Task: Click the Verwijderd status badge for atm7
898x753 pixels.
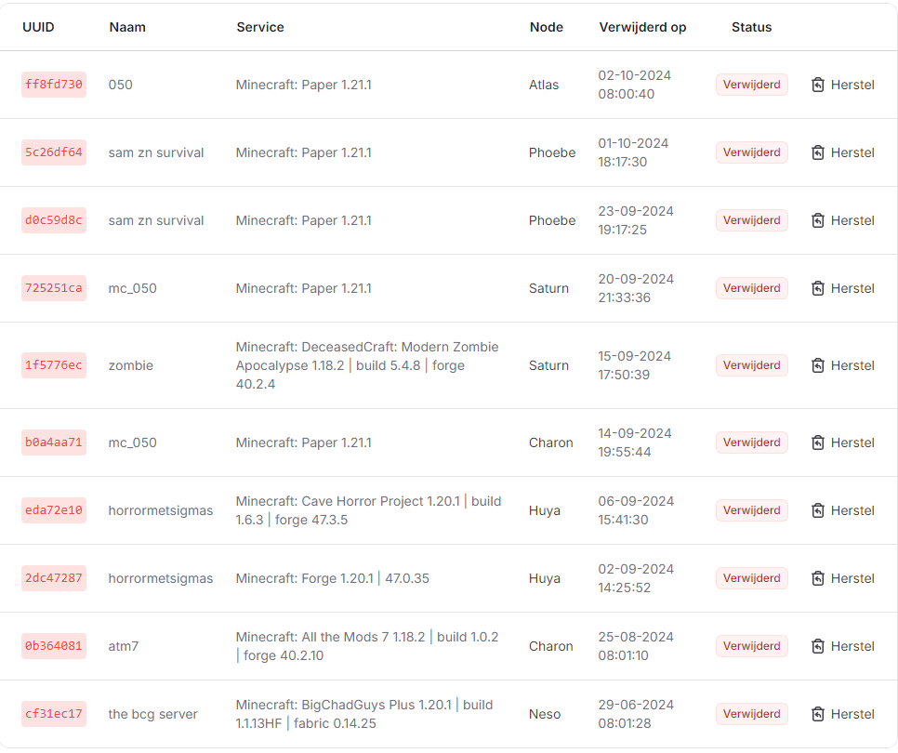Action: [751, 646]
